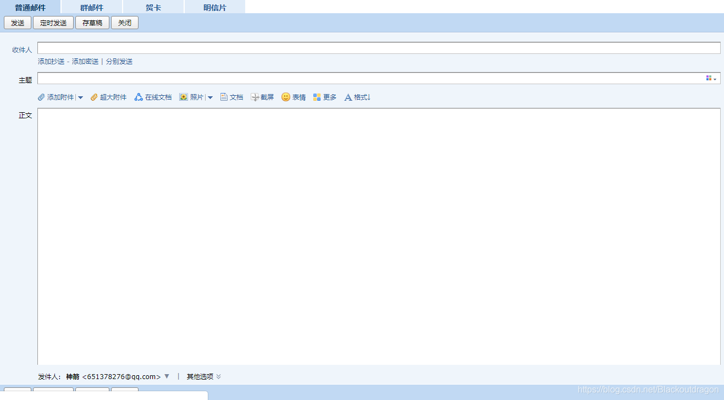Click the top Send (发送) button
Screen dimensions: 724x400
(18, 23)
